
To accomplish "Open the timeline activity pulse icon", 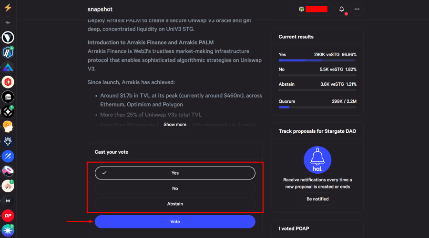I will click(8, 23).
